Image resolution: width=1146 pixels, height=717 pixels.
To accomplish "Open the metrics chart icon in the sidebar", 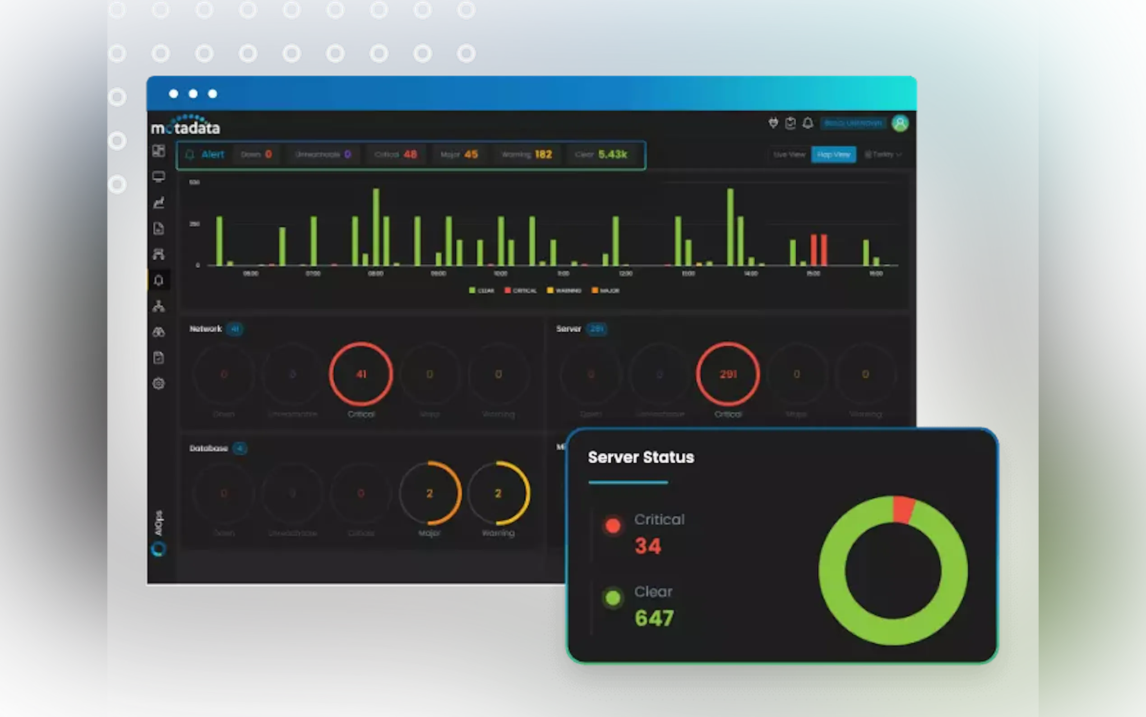I will tap(159, 202).
